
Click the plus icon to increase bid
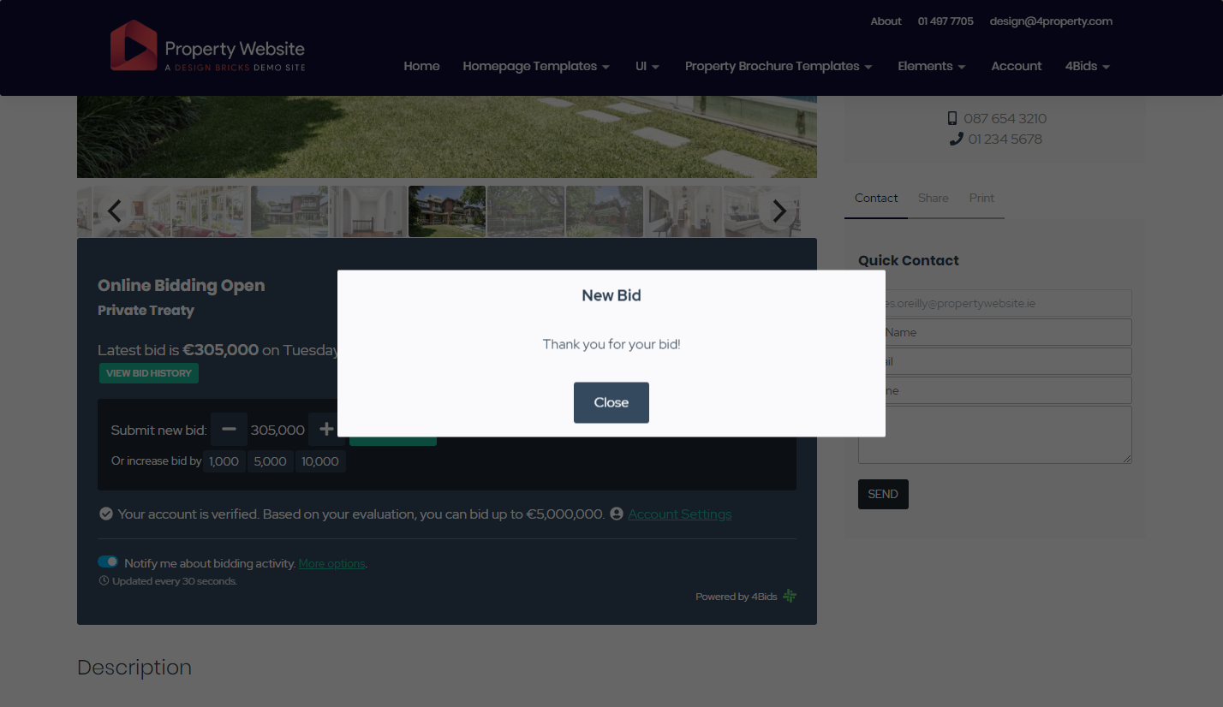[x=325, y=430]
